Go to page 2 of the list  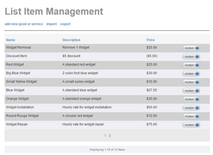click(110, 136)
